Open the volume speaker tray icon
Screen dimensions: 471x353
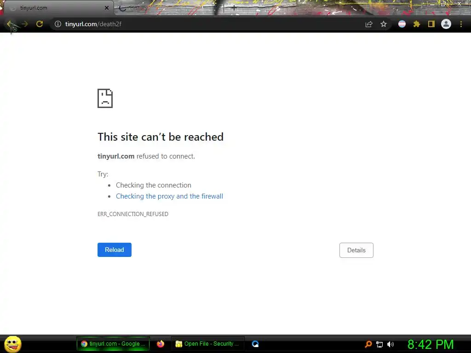390,344
